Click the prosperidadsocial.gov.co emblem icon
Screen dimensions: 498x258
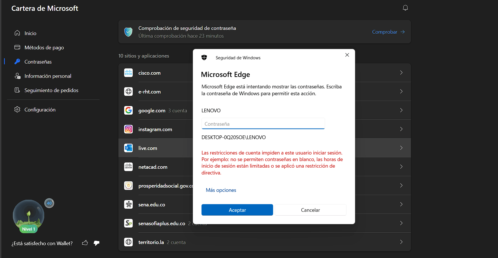click(x=128, y=186)
